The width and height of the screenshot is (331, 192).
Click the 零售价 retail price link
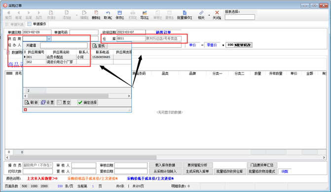tap(212, 45)
